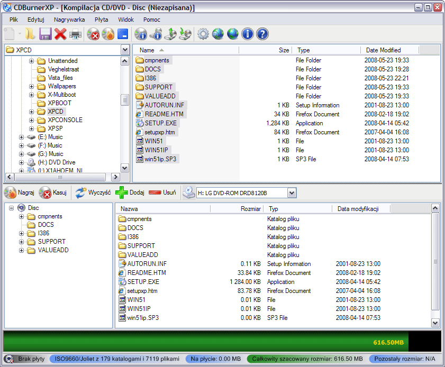Click Pozostały rozmiar status entry
Image resolution: width=445 pixels, height=367 pixels.
coord(404,359)
